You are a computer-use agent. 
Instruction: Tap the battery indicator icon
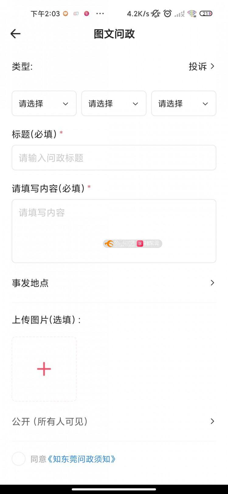coord(206,14)
